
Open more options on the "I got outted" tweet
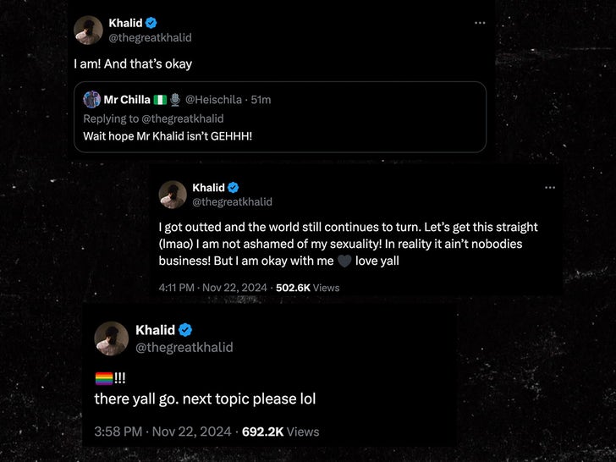point(550,188)
